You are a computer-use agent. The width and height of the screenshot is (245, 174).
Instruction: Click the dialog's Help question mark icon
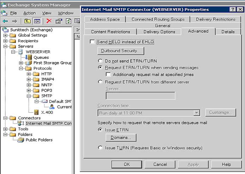coord(233,10)
